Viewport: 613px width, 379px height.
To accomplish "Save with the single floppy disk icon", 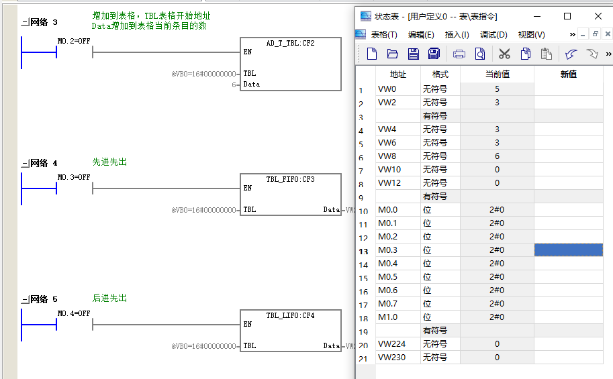I will (x=413, y=54).
